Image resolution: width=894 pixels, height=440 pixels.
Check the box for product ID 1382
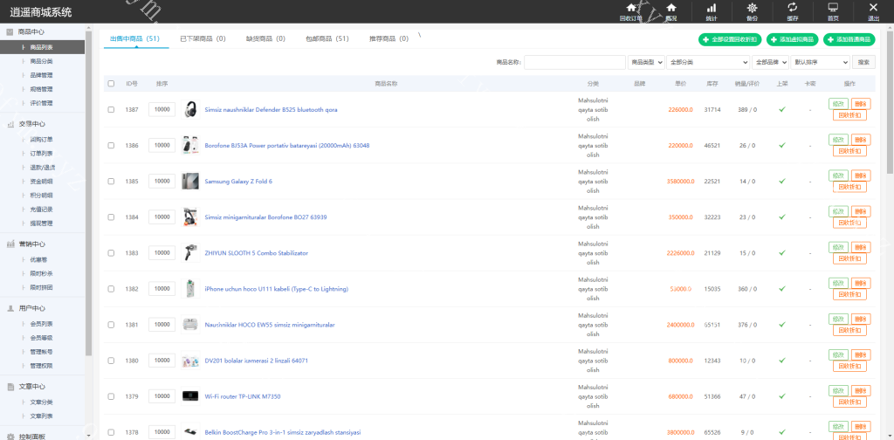[111, 288]
